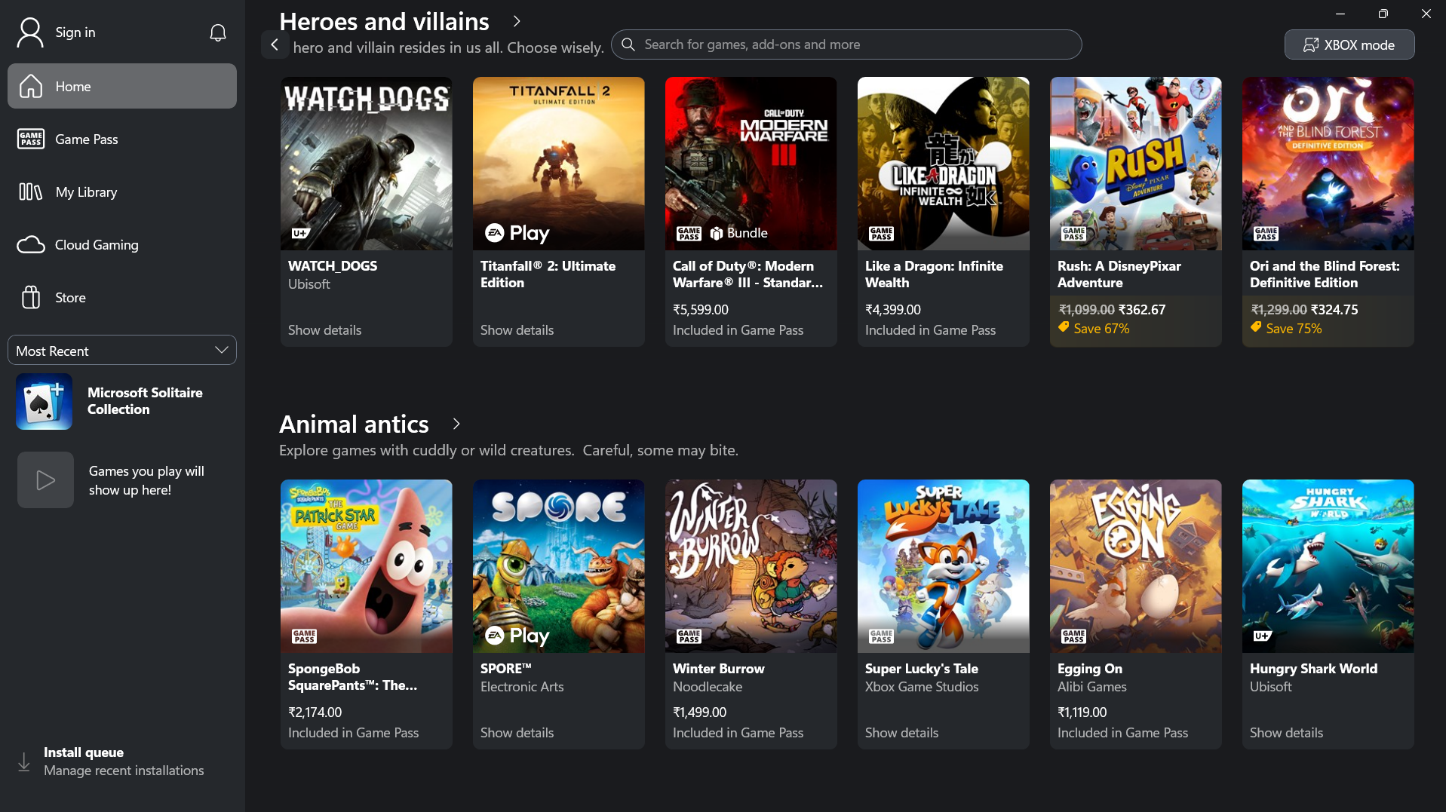
Task: Click the My Library books icon
Action: pyautogui.click(x=31, y=192)
